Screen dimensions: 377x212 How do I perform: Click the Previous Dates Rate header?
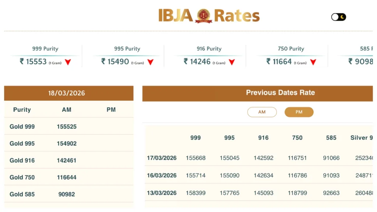click(280, 93)
